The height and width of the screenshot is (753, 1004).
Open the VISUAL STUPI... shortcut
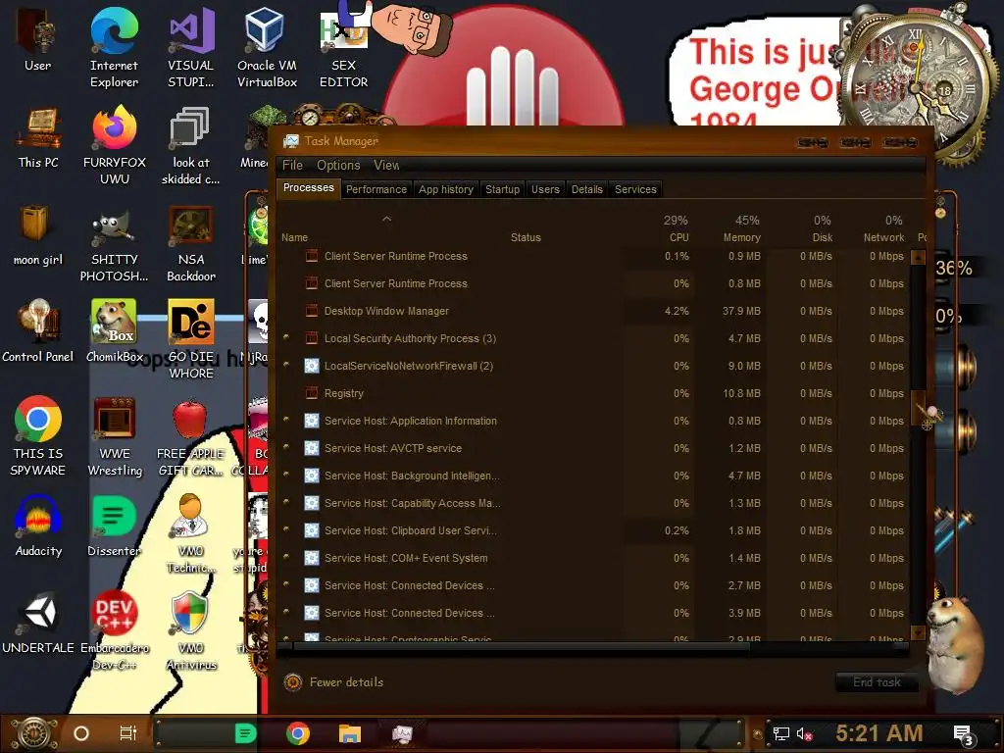[x=191, y=47]
